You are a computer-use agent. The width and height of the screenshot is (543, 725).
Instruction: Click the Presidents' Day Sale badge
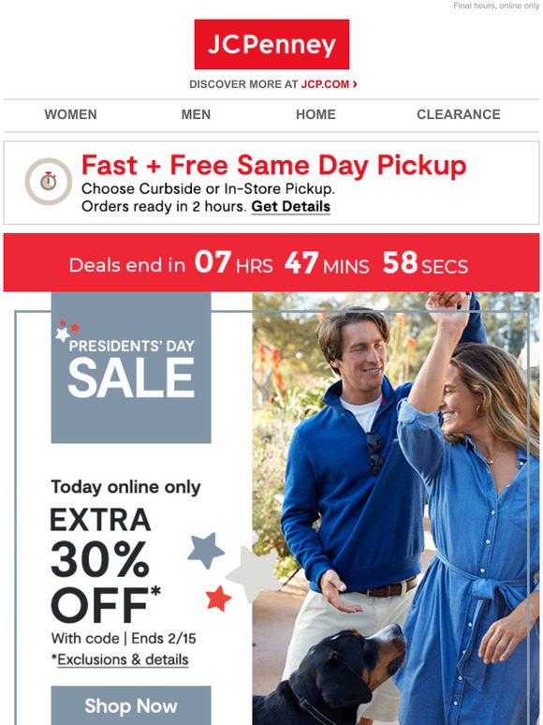coord(131,367)
